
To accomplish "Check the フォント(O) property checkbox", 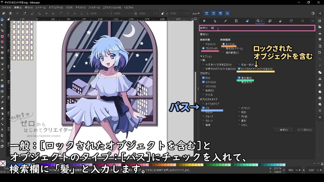I will point(203,86).
